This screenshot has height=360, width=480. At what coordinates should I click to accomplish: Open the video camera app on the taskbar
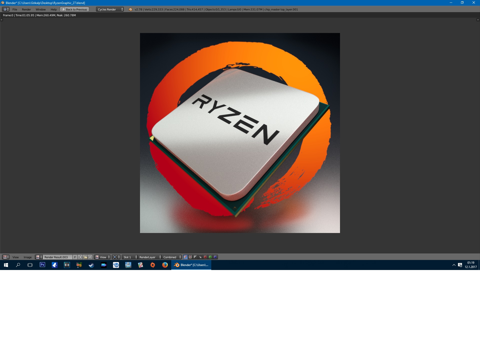(x=104, y=265)
